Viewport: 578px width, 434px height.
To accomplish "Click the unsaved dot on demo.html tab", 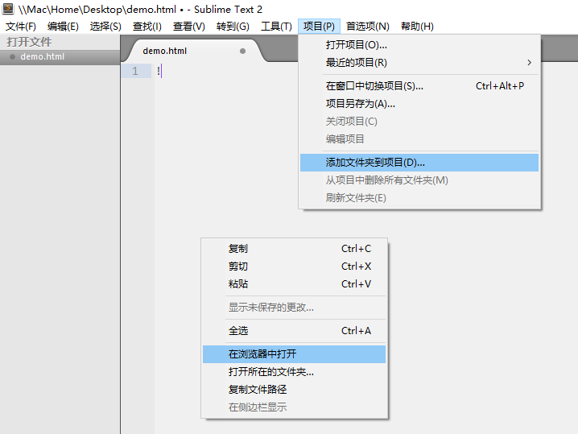I will 242,51.
